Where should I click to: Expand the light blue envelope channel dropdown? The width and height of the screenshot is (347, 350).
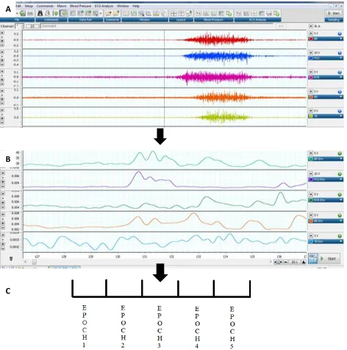pos(341,242)
